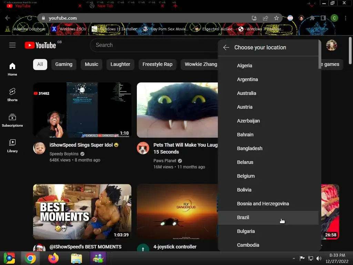Image resolution: width=353 pixels, height=265 pixels.
Task: Choose Belgium as location
Action: click(x=268, y=176)
